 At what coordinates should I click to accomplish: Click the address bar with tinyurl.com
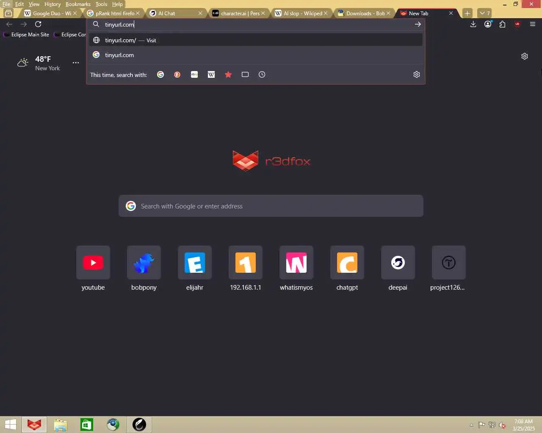[x=256, y=25]
